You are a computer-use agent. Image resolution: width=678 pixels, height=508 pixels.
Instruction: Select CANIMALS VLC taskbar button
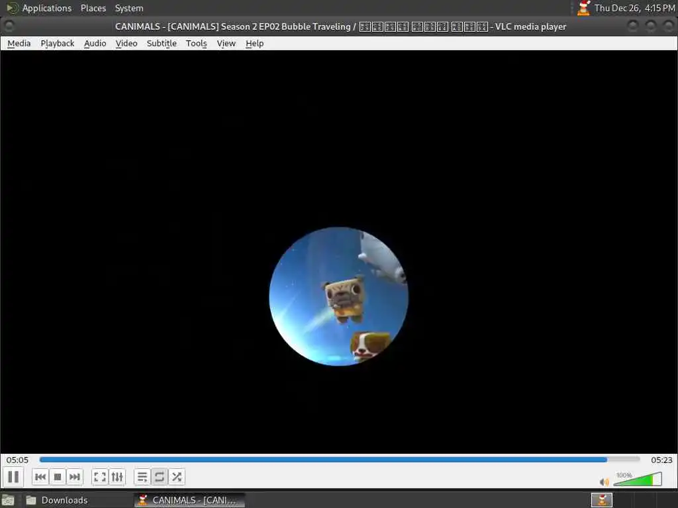pos(189,500)
